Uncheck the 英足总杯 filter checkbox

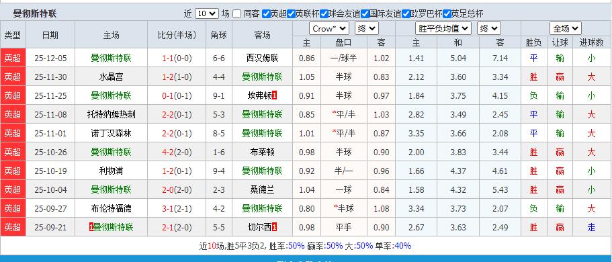point(447,14)
